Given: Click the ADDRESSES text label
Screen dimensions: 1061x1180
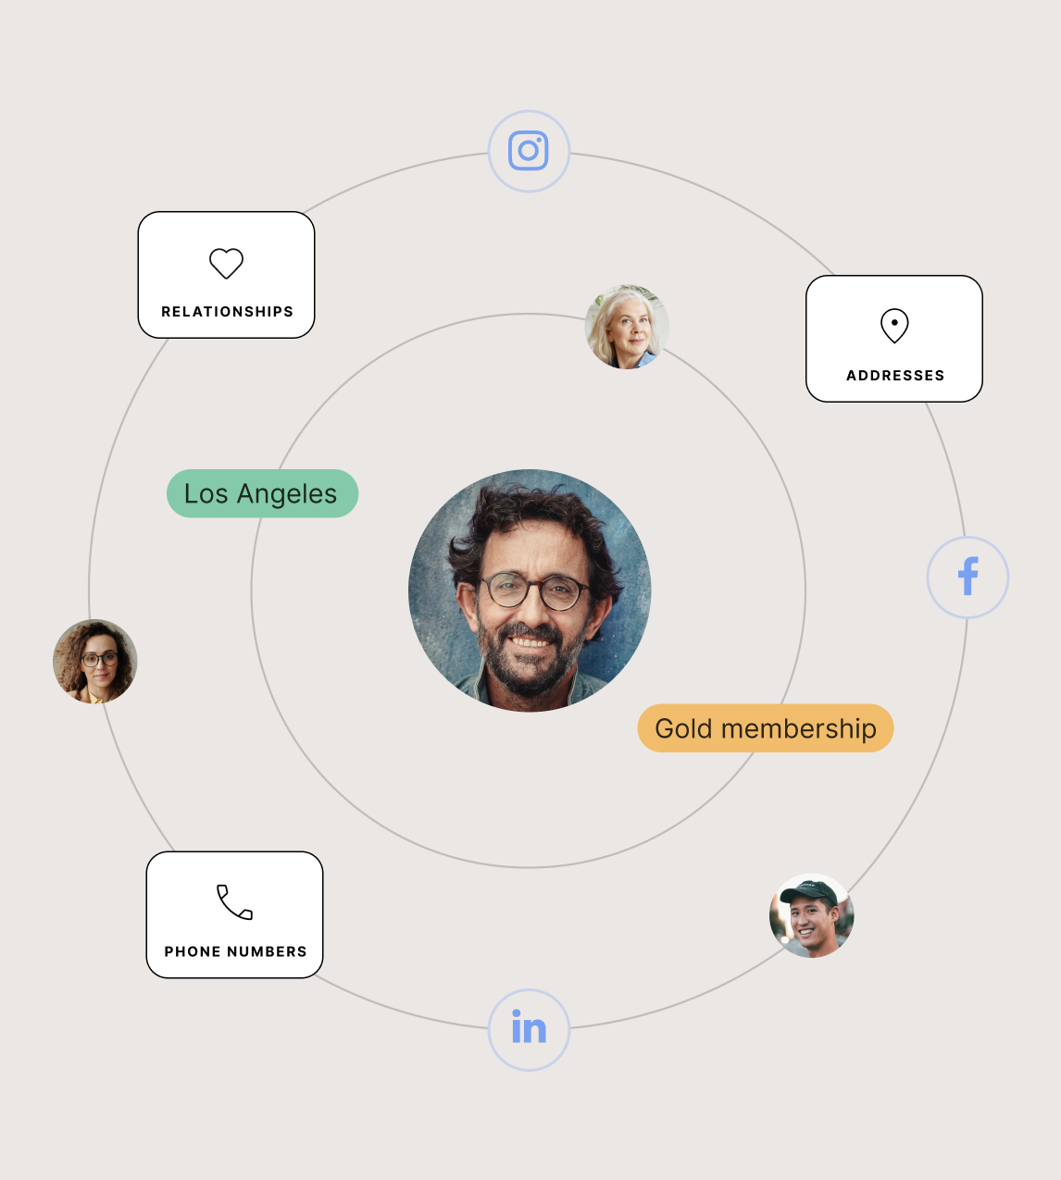Looking at the screenshot, I should click(895, 376).
